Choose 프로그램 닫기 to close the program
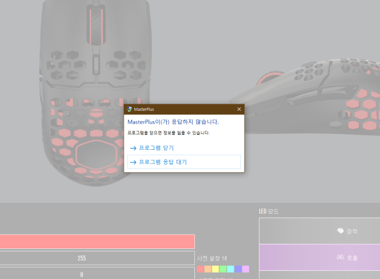Screen dimensions: 380x279 coord(184,148)
